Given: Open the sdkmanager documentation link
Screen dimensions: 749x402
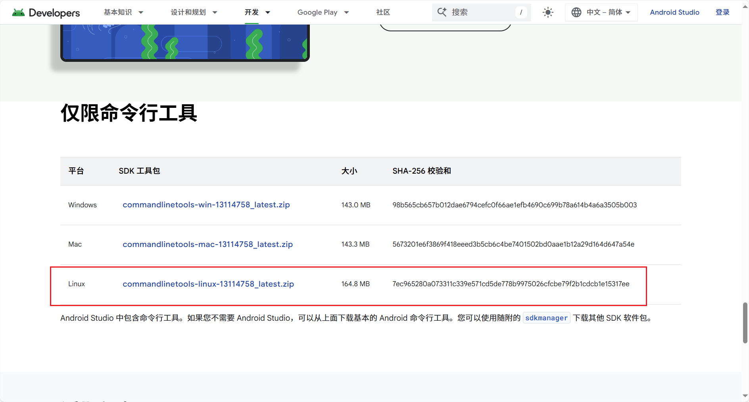Looking at the screenshot, I should click(x=546, y=318).
